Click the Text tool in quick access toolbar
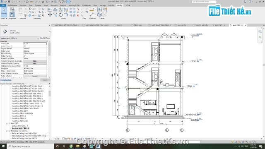The image size is (265, 149). tap(43, 2)
